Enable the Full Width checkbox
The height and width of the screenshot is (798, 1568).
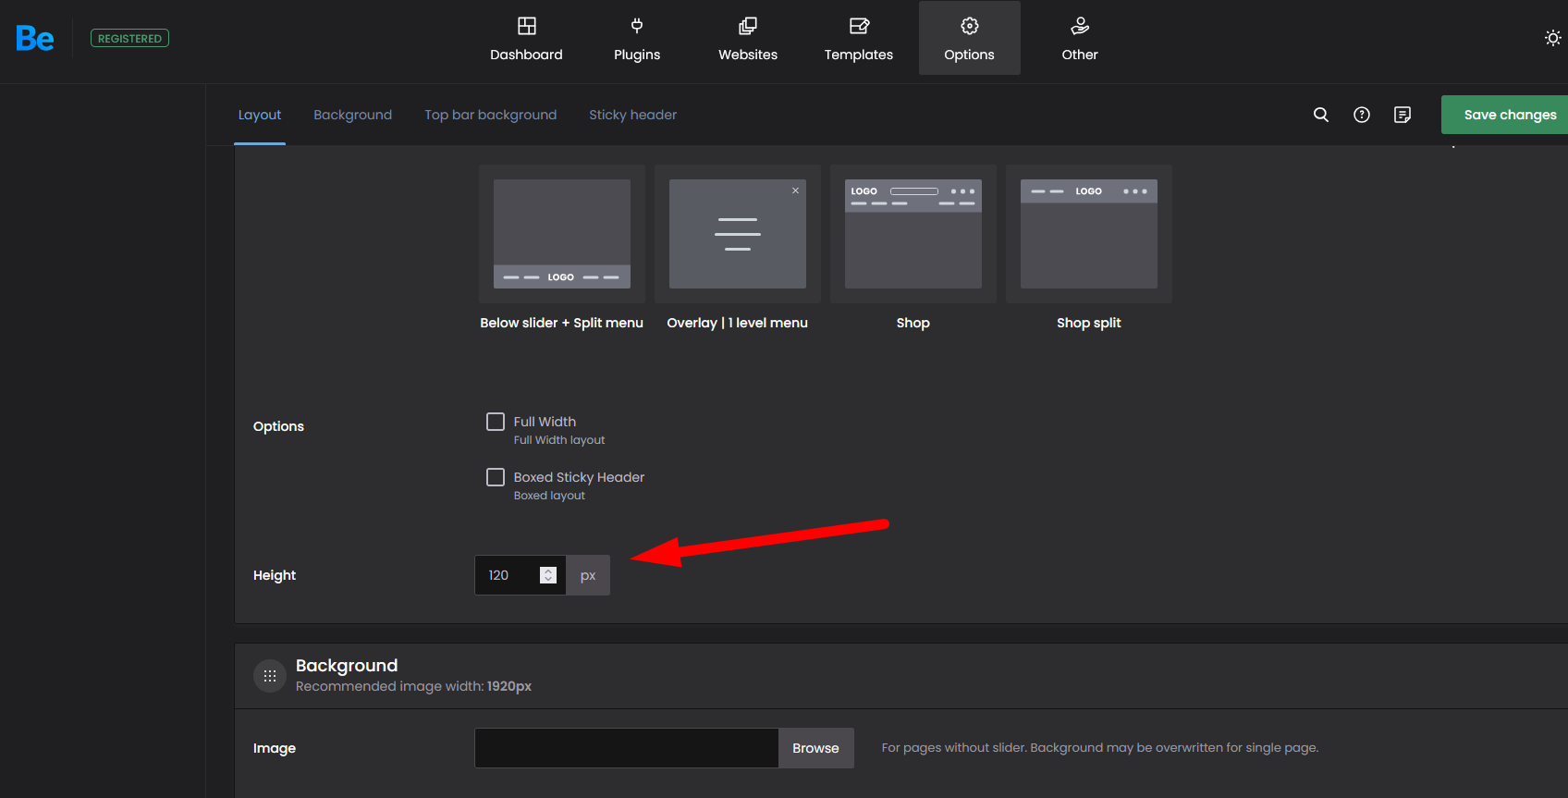pos(496,422)
